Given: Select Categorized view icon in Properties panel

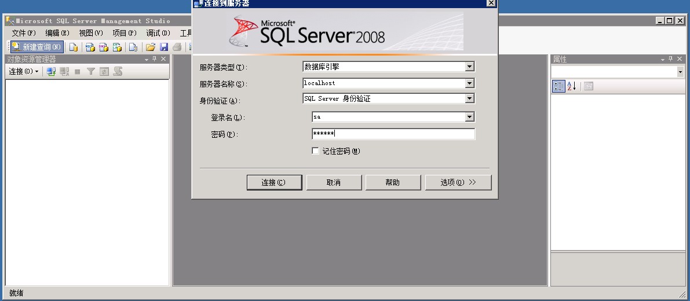Looking at the screenshot, I should [558, 86].
